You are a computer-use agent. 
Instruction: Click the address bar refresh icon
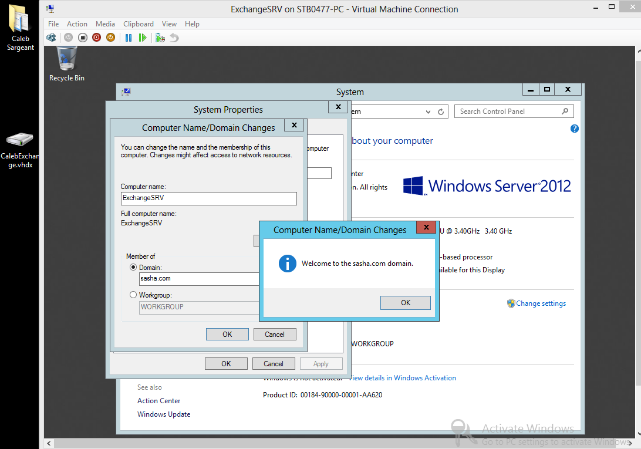[x=441, y=112]
